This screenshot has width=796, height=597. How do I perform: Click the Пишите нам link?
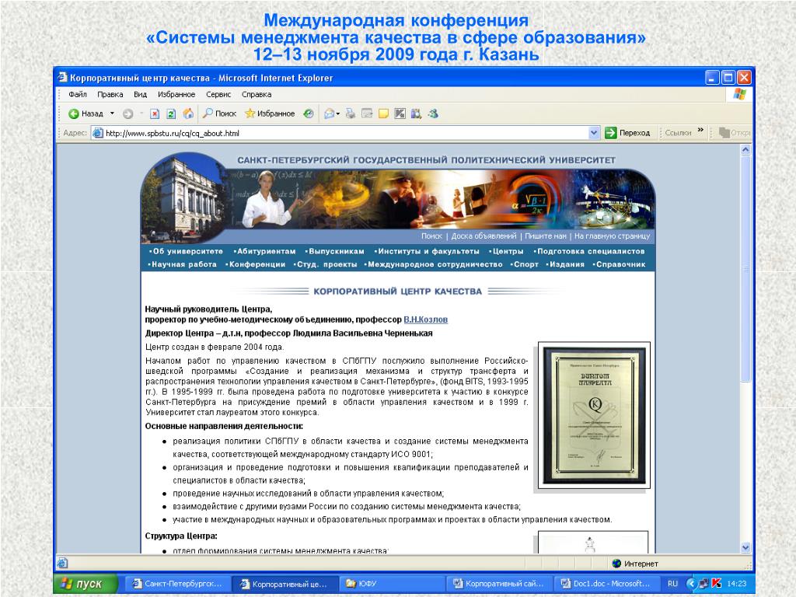pyautogui.click(x=546, y=236)
